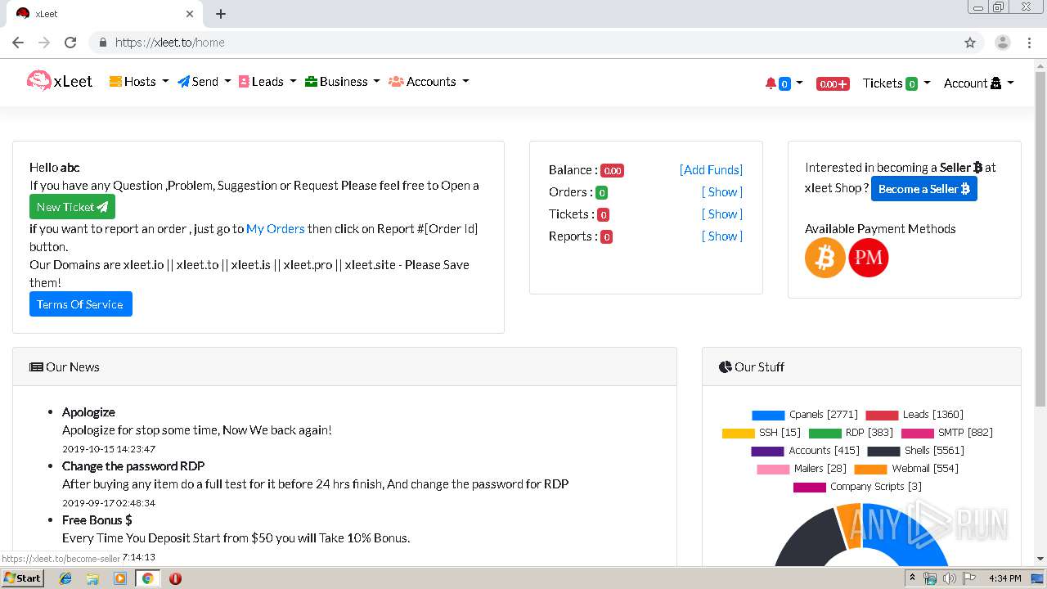Open the Windows Start menu
Viewport: 1047px width, 589px height.
(x=23, y=578)
